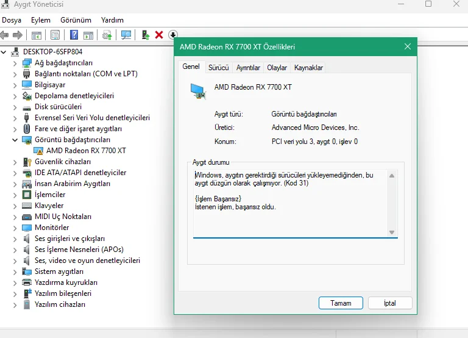Collapse the Görüntü bağdaştırıcıları node
Screen dimensions: 468x338
15,140
